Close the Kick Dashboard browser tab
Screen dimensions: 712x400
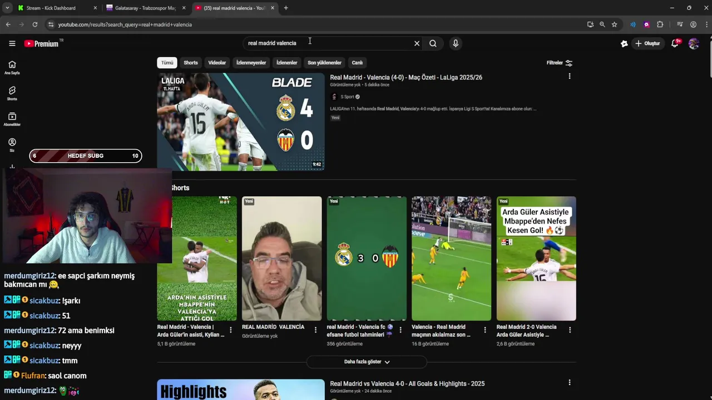tap(95, 8)
